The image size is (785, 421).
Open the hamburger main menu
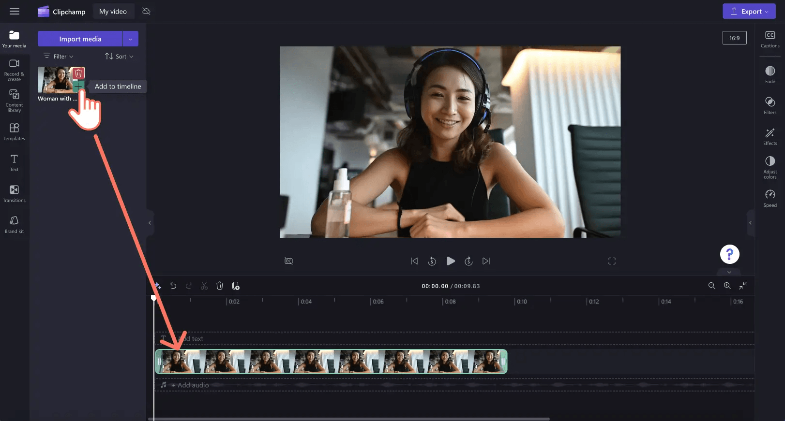point(15,11)
